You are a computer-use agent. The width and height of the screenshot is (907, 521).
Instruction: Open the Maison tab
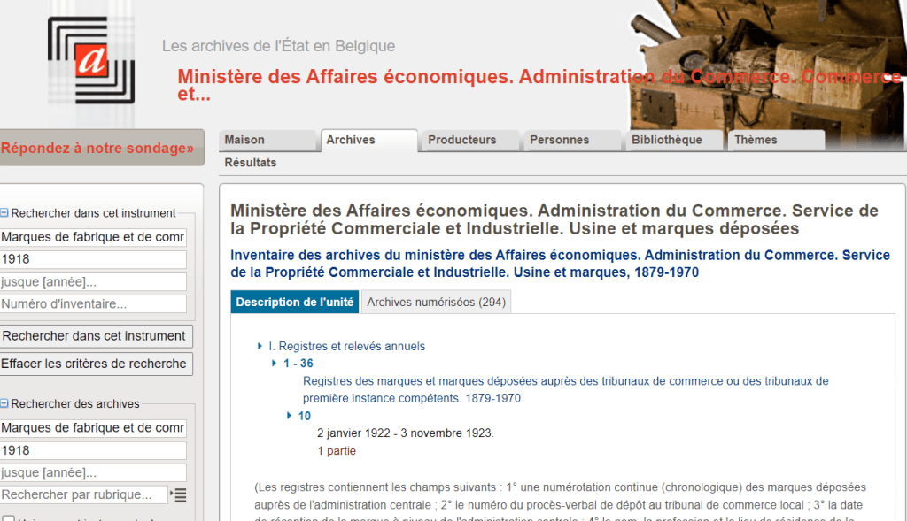[244, 140]
